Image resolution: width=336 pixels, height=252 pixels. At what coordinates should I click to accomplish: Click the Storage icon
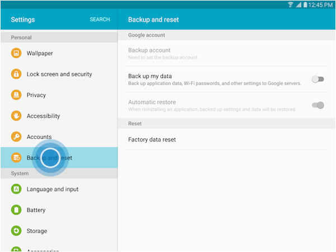(x=16, y=231)
